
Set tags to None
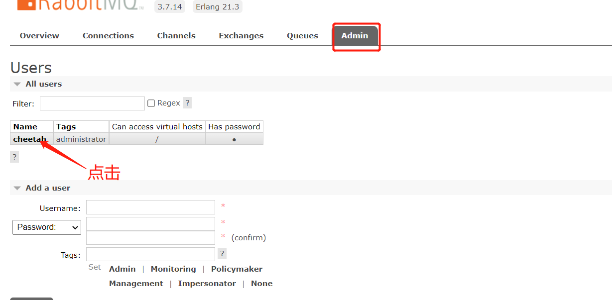(262, 284)
